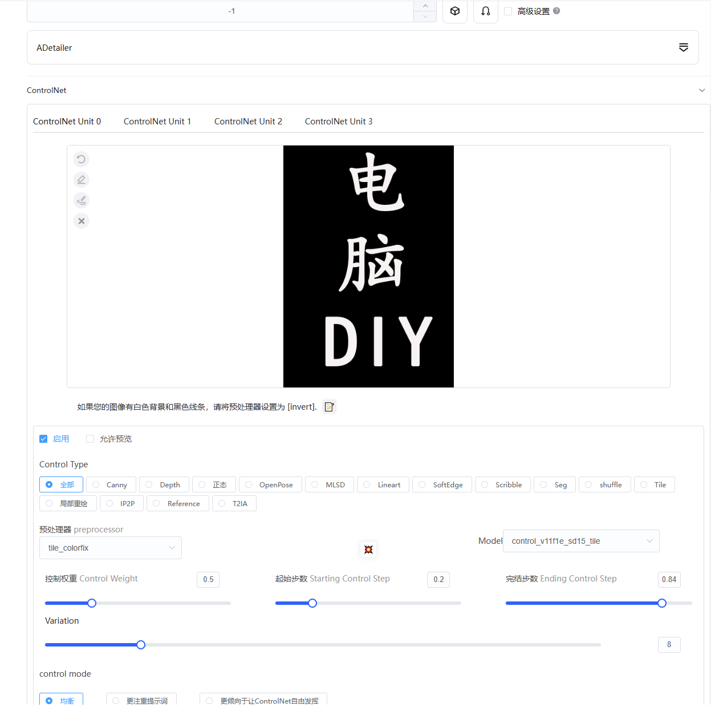
Task: Select the MLSD control type
Action: pos(330,484)
